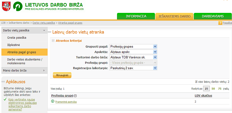
Task: Click the info icon beside Pramoninė gamyba
Action: (53, 102)
